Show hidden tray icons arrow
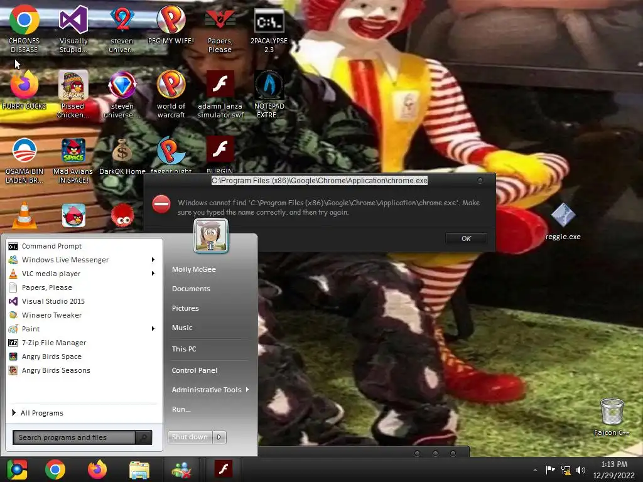The width and height of the screenshot is (643, 482). tap(535, 470)
